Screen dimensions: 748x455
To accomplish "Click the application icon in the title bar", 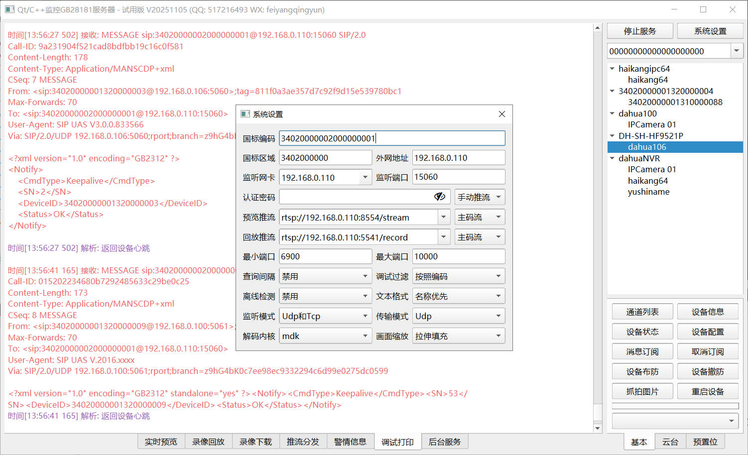I will [x=9, y=9].
